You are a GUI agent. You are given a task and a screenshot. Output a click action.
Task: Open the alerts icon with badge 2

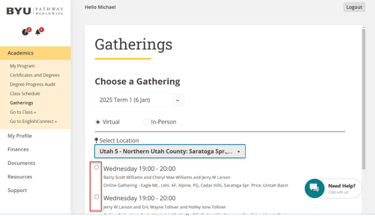click(x=26, y=32)
